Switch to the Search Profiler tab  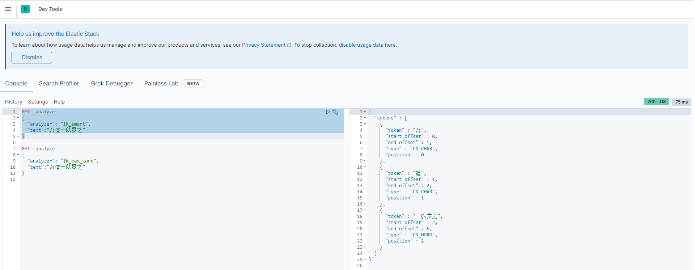(x=59, y=84)
